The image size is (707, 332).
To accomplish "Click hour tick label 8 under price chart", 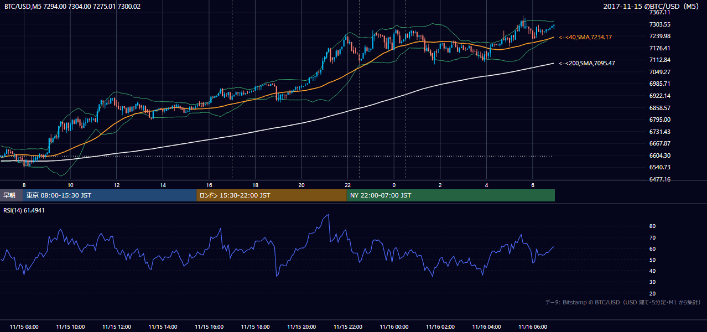I will [24, 185].
